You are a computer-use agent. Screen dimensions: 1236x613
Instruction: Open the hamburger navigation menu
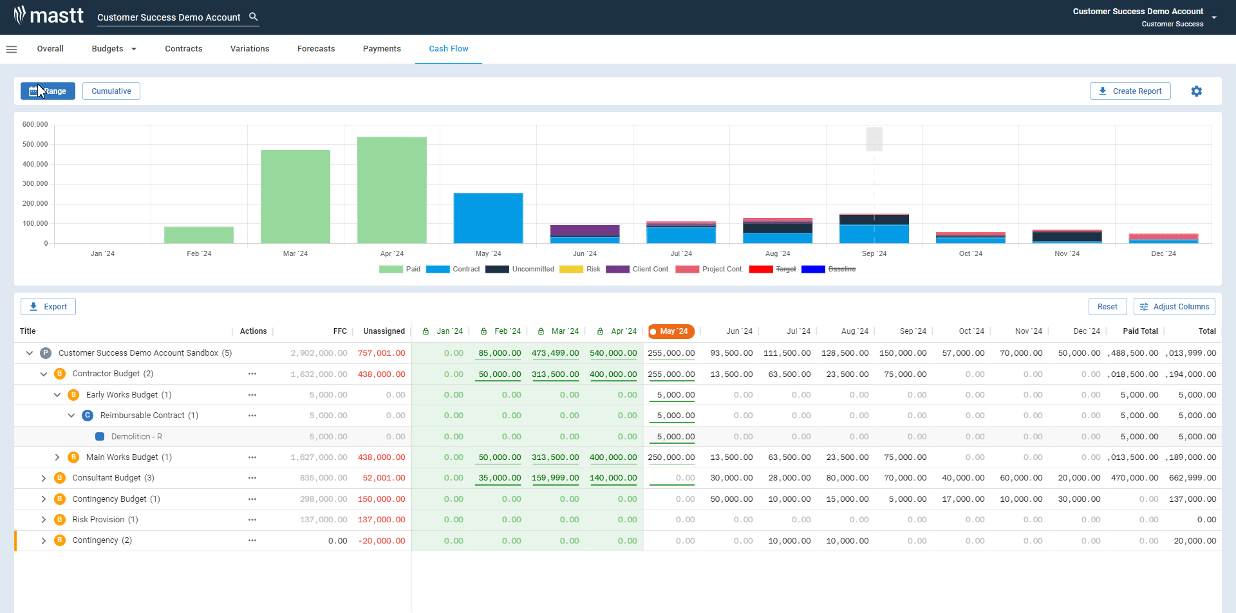12,49
